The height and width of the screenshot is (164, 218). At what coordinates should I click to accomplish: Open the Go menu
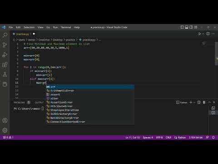[x=48, y=27]
